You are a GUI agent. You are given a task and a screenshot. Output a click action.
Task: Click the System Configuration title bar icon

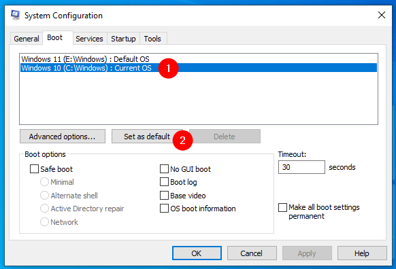click(x=15, y=15)
